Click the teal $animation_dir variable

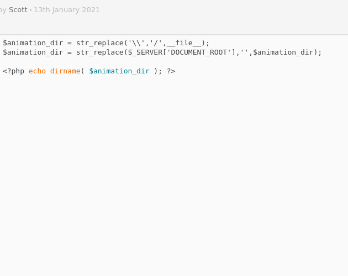[x=119, y=71]
